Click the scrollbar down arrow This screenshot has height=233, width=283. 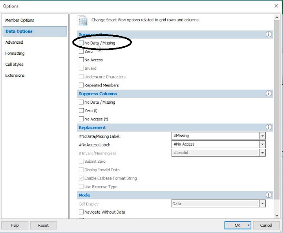click(277, 215)
